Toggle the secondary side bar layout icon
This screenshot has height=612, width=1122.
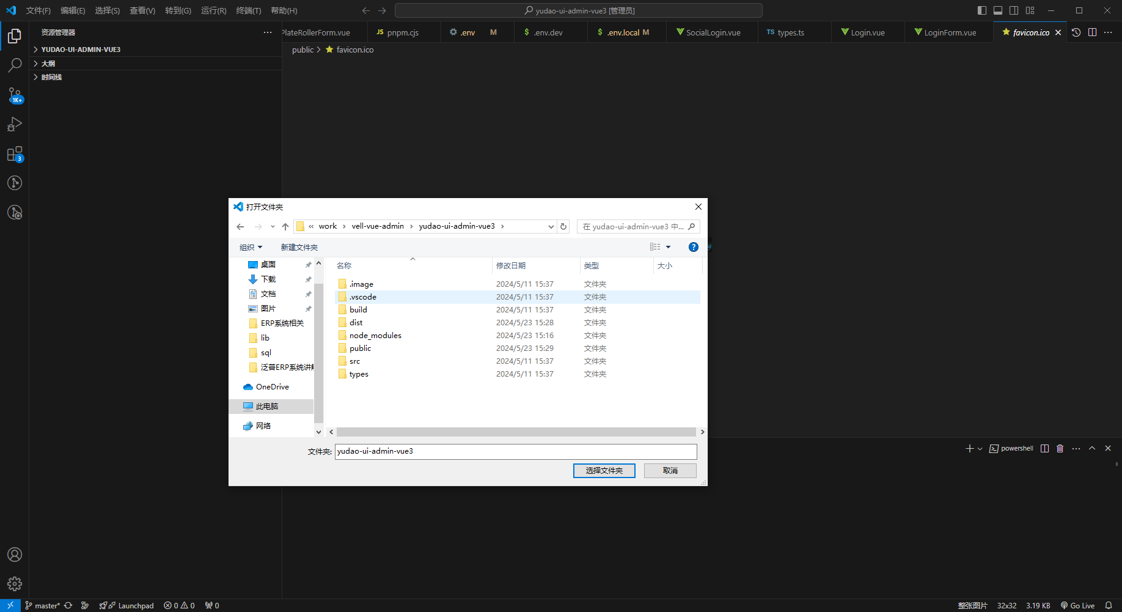point(1014,10)
